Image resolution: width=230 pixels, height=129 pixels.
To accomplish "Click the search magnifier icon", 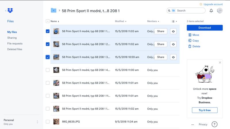I will 169,11.
